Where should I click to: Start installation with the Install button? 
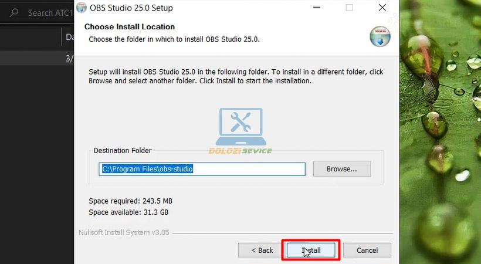pos(311,250)
